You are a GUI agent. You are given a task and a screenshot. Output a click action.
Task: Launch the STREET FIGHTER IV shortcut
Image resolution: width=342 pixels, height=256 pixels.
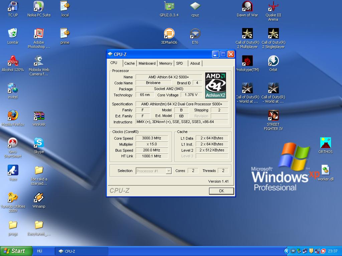[x=273, y=121]
